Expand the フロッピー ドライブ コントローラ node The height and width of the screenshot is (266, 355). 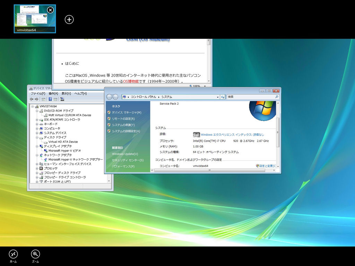(x=37, y=177)
